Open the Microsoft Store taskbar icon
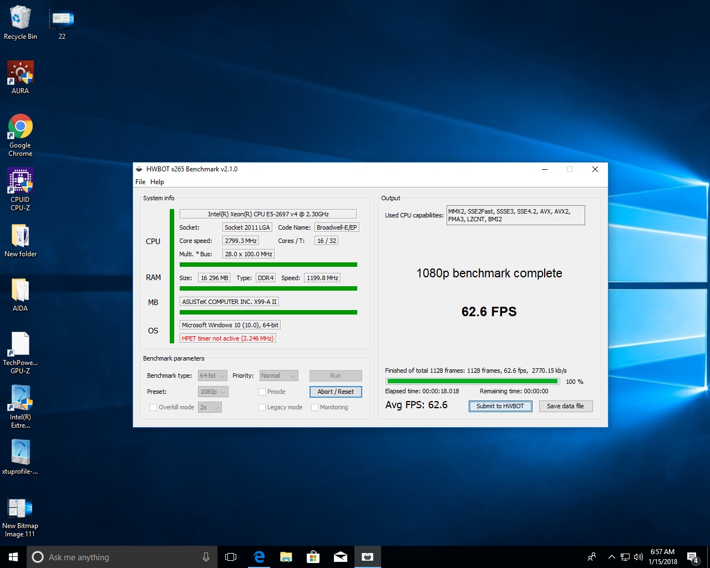This screenshot has width=710, height=568. [313, 557]
